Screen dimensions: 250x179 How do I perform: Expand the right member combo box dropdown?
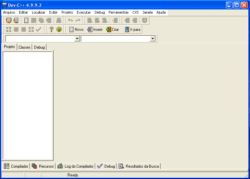[x=152, y=39]
